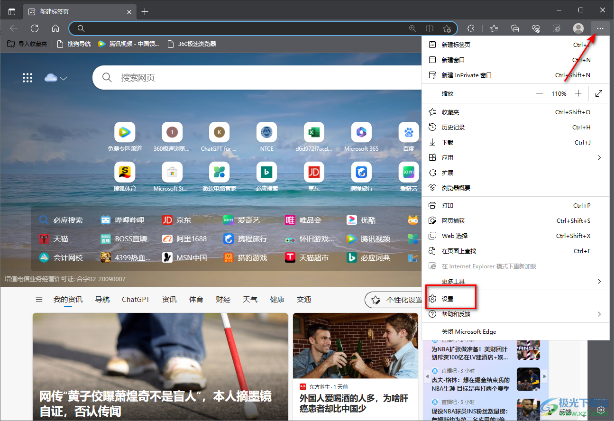Open 唯品会 site link
This screenshot has height=421, width=614.
[303, 220]
